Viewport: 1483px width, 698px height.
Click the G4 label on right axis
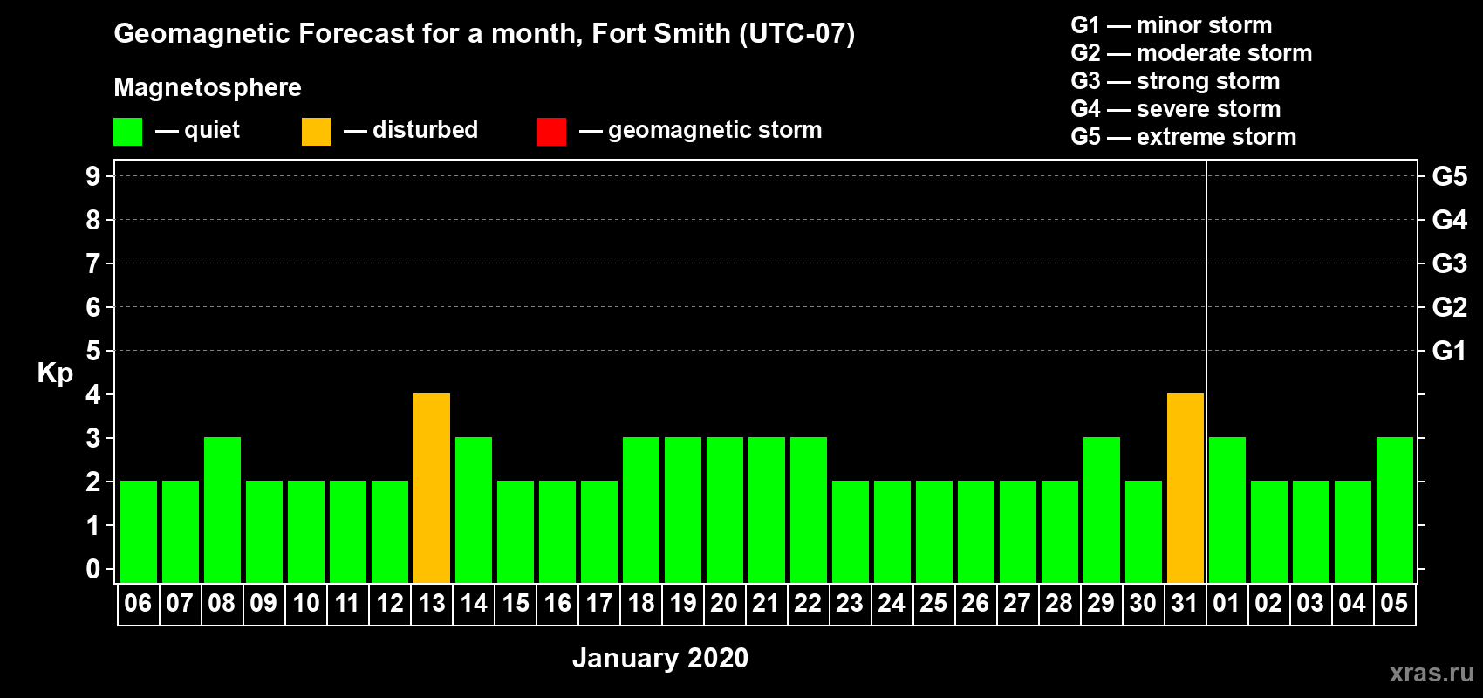1450,220
